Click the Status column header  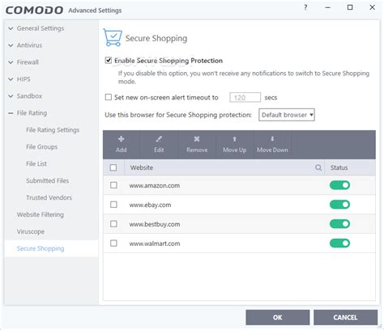339,167
